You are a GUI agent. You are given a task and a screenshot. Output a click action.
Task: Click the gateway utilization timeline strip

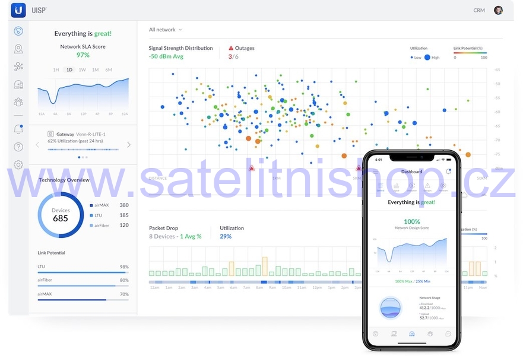(83, 150)
